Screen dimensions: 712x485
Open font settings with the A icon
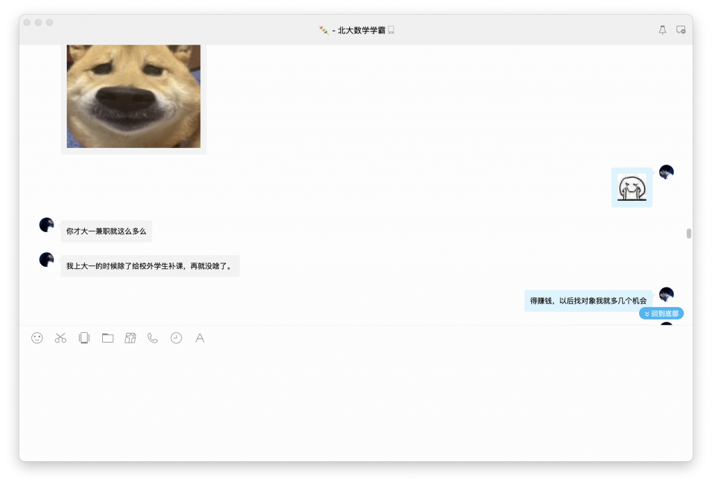tap(200, 338)
